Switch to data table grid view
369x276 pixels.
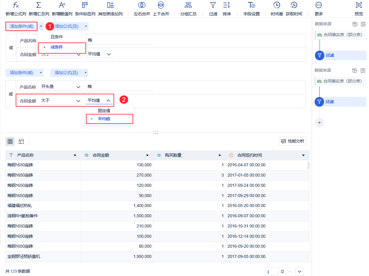[x=10, y=141]
